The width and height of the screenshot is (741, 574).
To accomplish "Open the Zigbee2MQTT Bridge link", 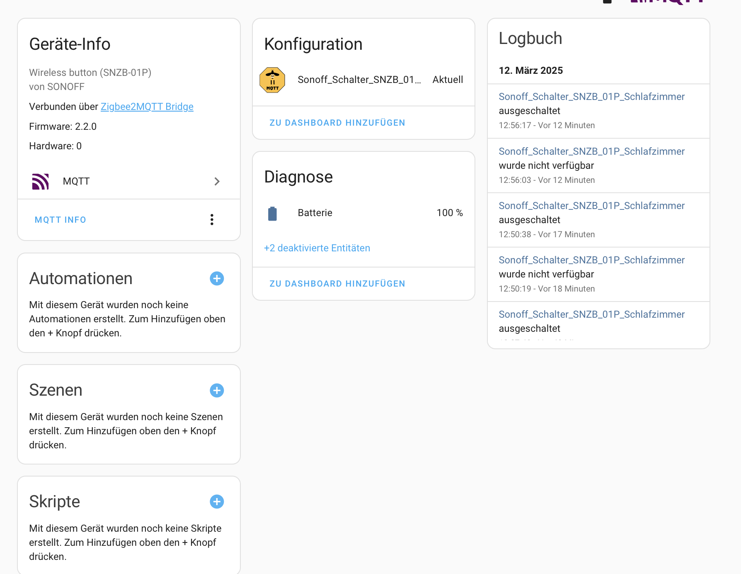I will pos(147,107).
